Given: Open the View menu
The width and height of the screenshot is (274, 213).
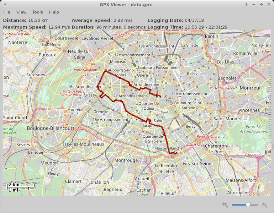Looking at the screenshot, I should pyautogui.click(x=21, y=12).
